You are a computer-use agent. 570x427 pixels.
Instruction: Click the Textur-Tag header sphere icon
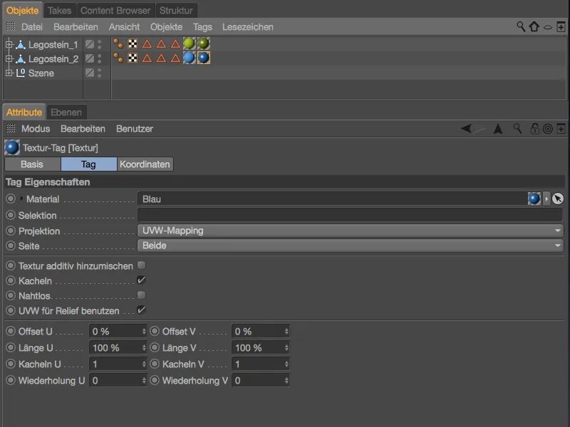tap(12, 148)
